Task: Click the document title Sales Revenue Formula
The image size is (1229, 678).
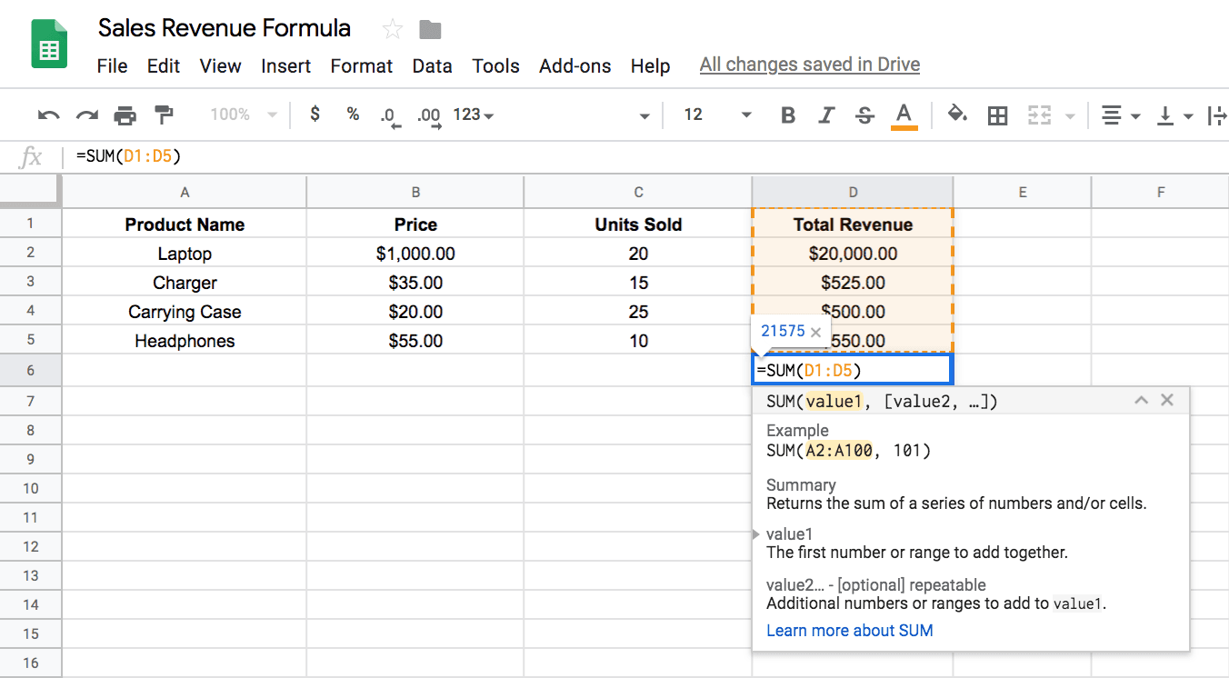Action: click(224, 27)
